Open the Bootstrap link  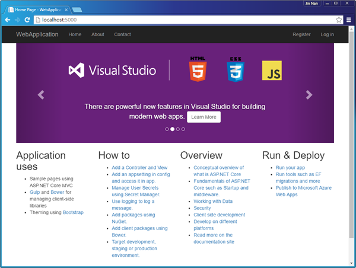(73, 212)
